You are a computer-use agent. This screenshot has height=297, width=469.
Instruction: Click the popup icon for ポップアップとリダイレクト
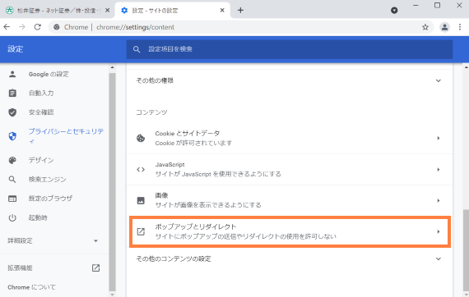[x=141, y=231]
